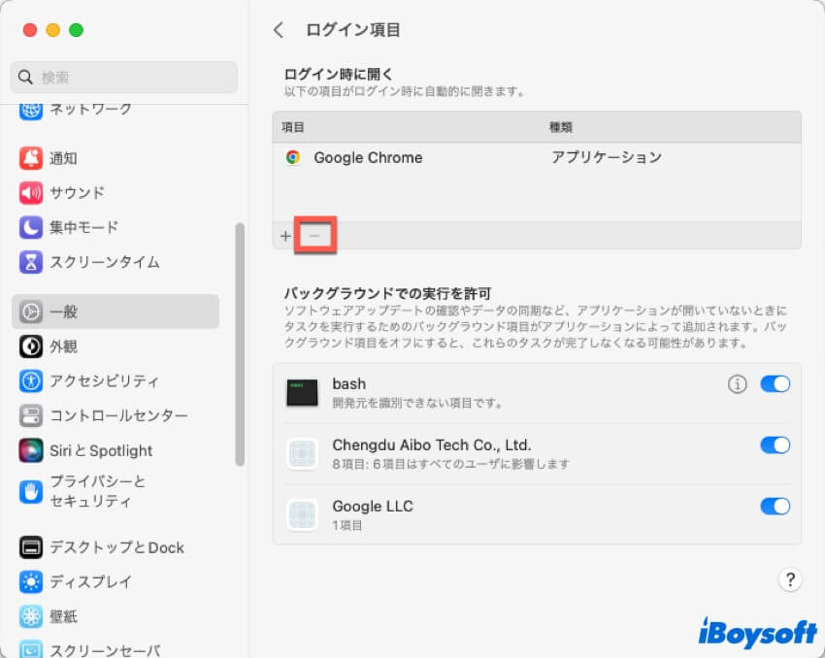Open the アクセシビリティ icon
The image size is (825, 658).
coord(31,380)
